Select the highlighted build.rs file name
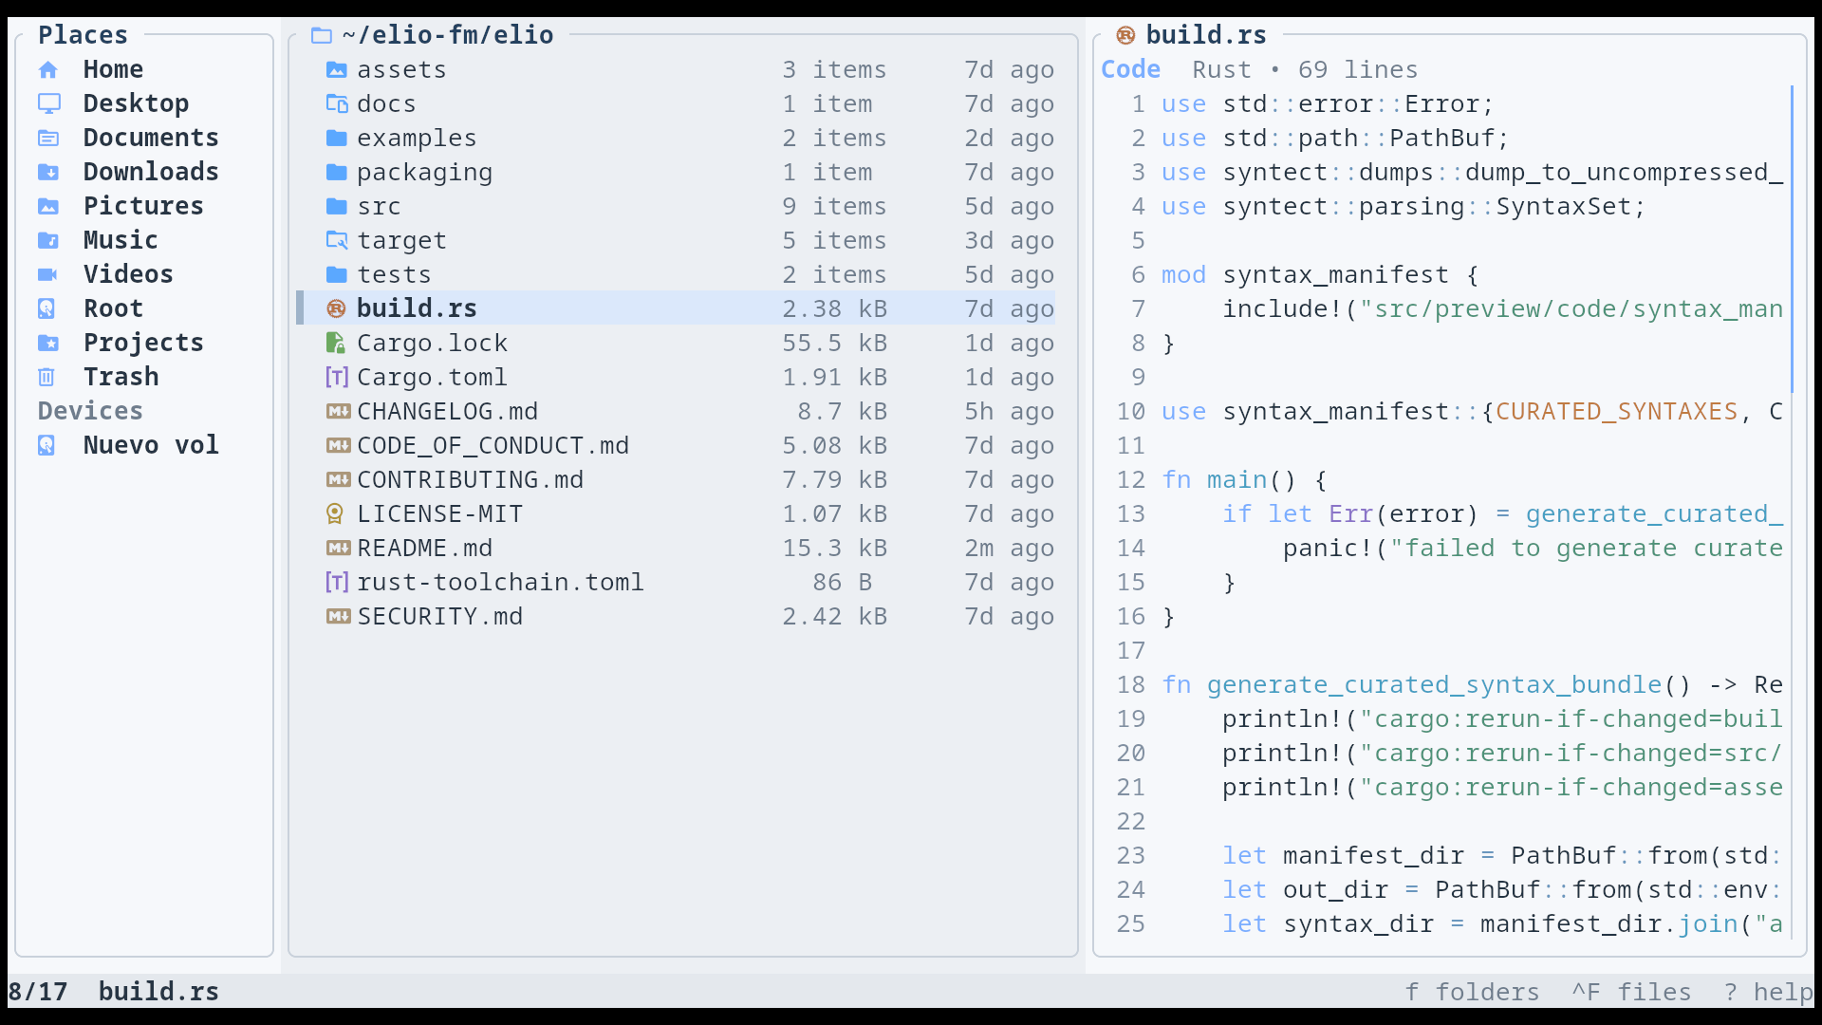The height and width of the screenshot is (1025, 1822). (x=417, y=309)
